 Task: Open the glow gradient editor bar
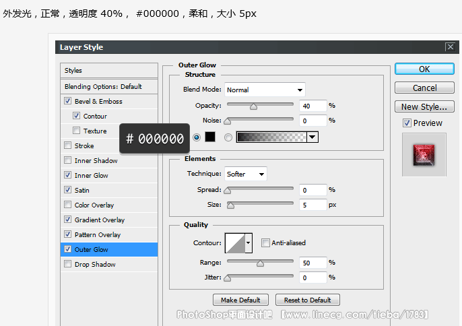point(271,137)
